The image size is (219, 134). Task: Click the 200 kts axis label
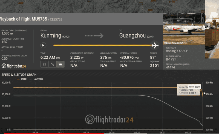tap(209, 118)
